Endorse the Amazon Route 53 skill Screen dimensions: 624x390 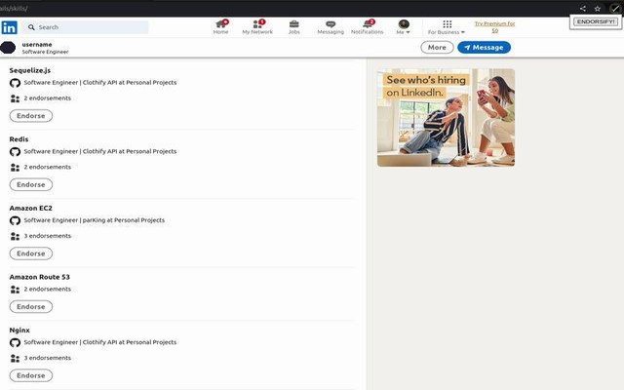pyautogui.click(x=31, y=307)
